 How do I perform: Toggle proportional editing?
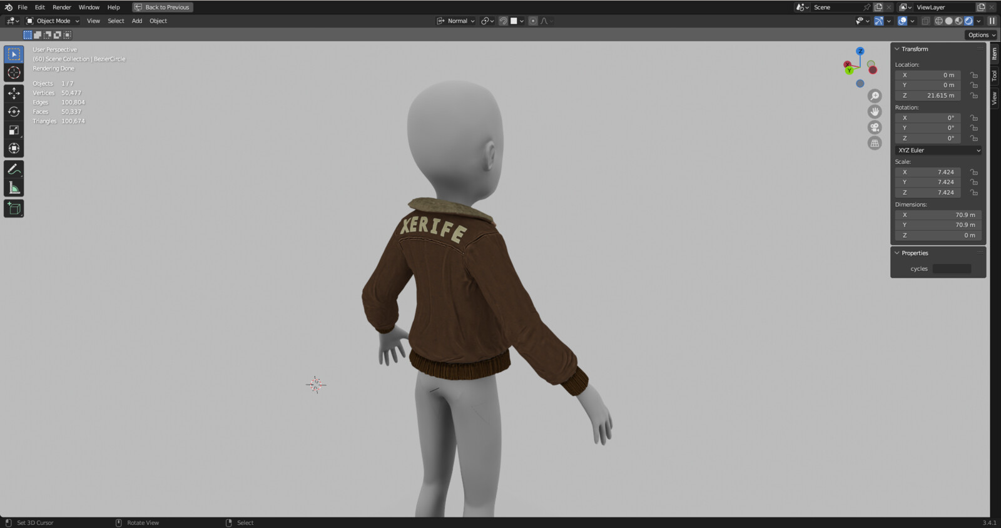click(533, 21)
